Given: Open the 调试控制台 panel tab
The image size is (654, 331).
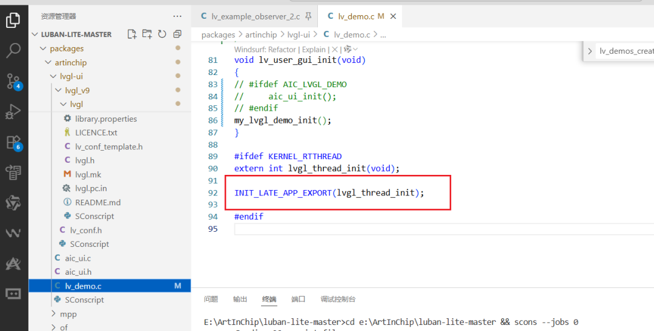Looking at the screenshot, I should click(x=338, y=299).
